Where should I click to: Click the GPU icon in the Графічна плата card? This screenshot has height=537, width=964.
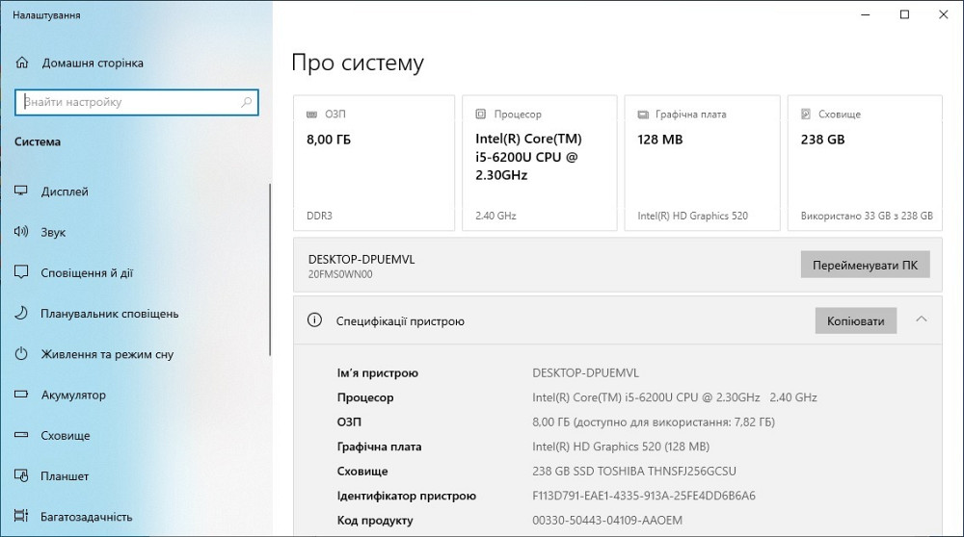(x=643, y=115)
